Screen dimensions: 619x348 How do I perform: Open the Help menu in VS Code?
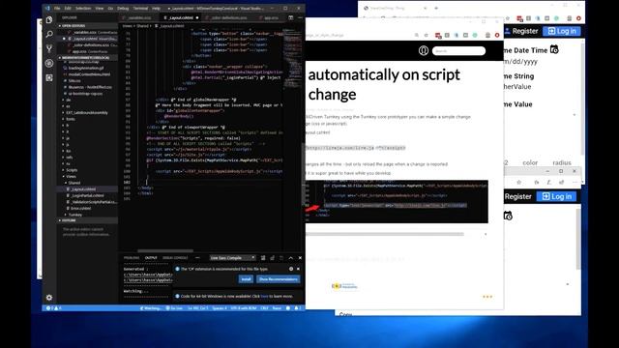[x=156, y=9]
